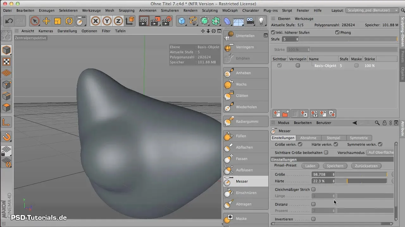The image size is (405, 227).
Task: Open the Modus menu in Attribute manager
Action: point(283,123)
